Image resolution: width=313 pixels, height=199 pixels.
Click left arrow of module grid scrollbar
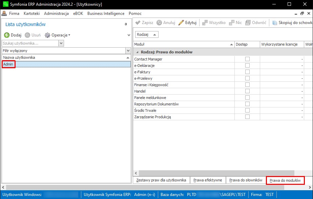136,173
